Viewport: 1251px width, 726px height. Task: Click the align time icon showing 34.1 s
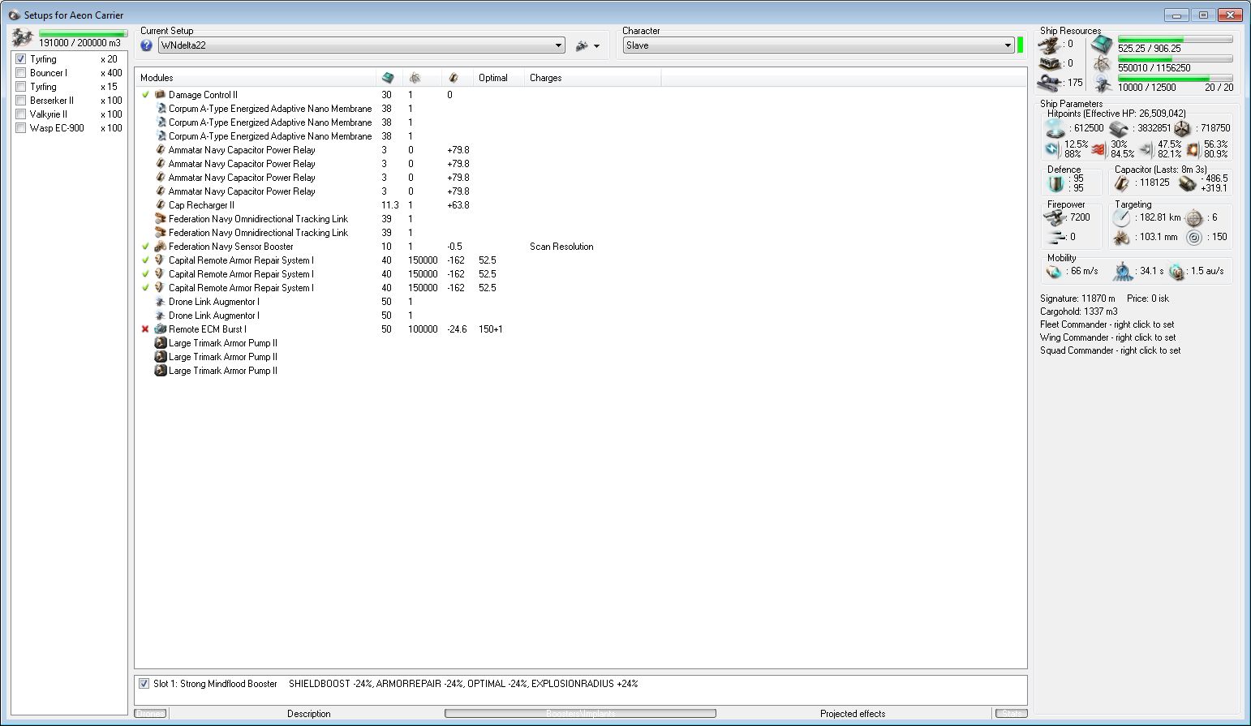click(x=1123, y=271)
